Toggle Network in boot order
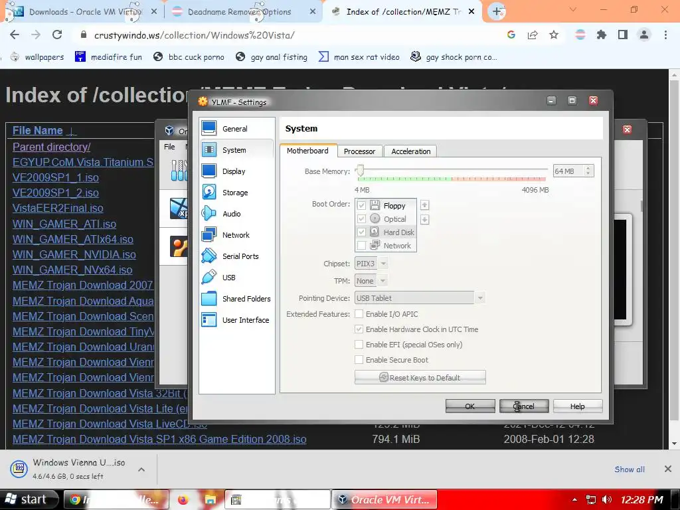The height and width of the screenshot is (510, 680). click(x=361, y=246)
